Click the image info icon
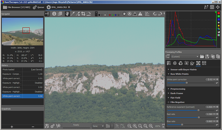Viewport: 222px width, 130px height. click(54, 14)
